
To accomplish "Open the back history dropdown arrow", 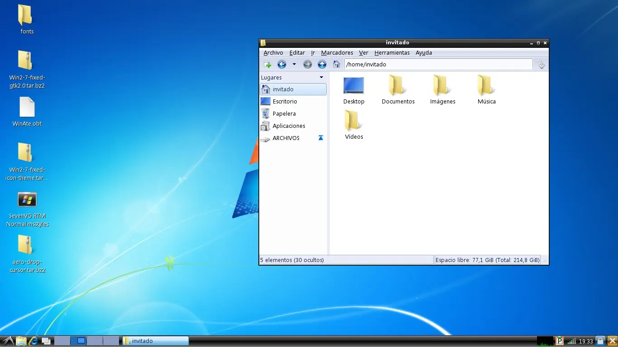I will (294, 65).
